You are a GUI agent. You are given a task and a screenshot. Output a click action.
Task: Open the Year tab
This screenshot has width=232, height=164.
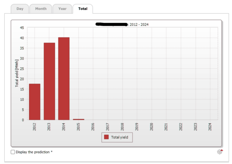tap(62, 9)
